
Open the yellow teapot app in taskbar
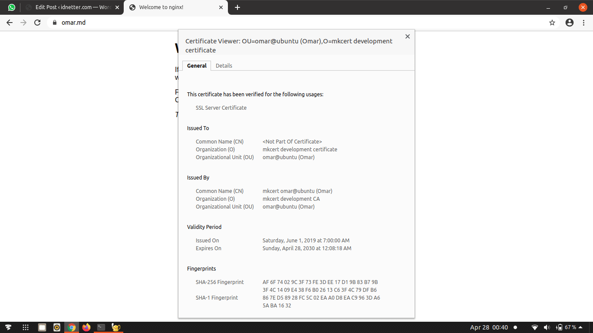tap(116, 327)
